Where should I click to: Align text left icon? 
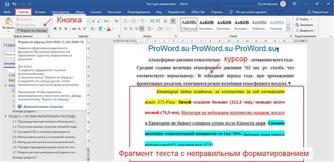125,29
